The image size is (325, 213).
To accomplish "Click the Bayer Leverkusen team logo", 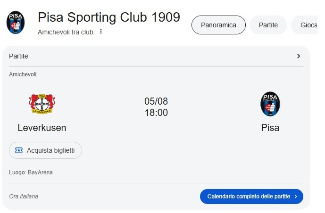I will (x=42, y=104).
